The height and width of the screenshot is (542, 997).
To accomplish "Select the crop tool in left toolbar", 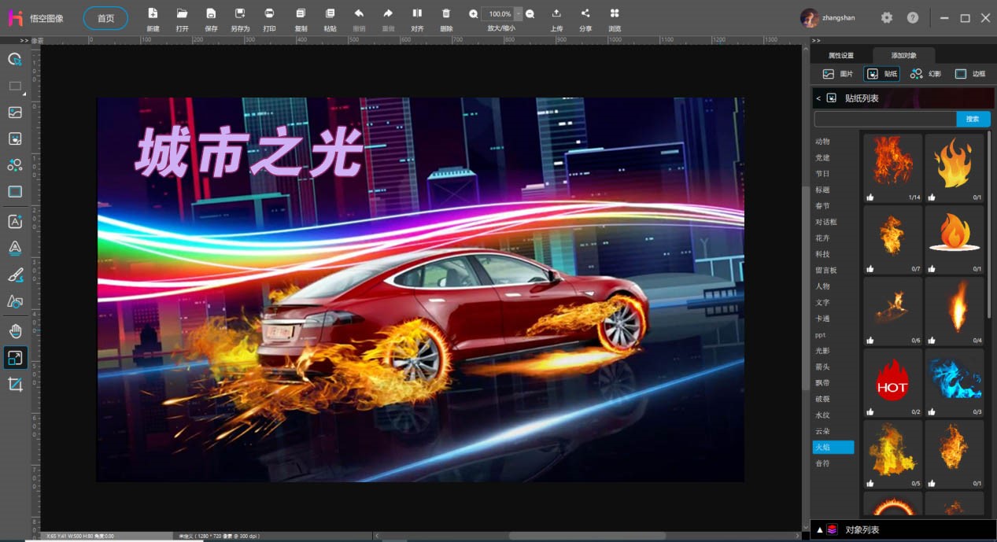I will pos(15,384).
